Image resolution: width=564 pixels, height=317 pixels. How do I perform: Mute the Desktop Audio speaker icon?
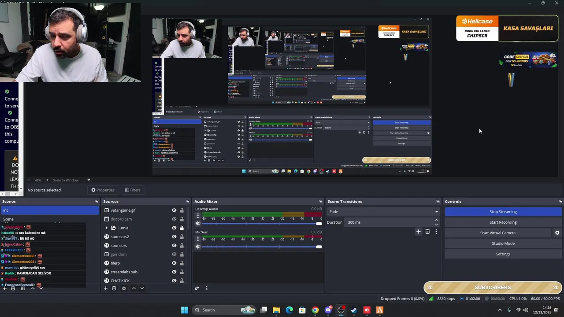pos(198,224)
